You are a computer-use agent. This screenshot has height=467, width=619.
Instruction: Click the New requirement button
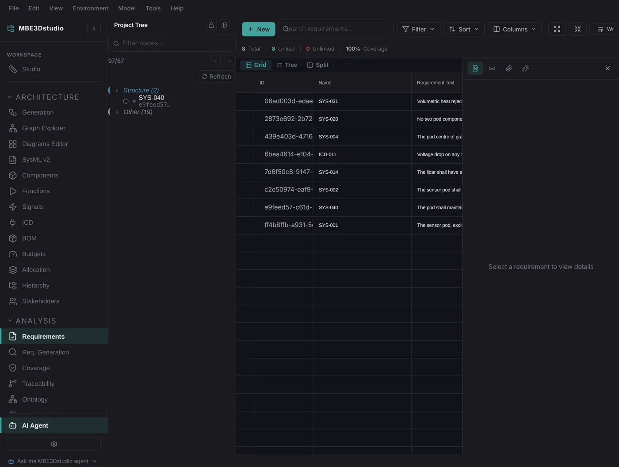pyautogui.click(x=259, y=29)
